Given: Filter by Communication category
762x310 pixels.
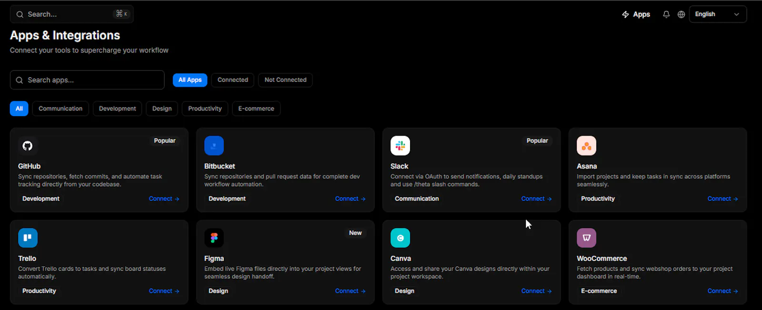Looking at the screenshot, I should coord(60,109).
